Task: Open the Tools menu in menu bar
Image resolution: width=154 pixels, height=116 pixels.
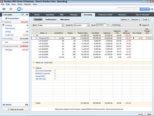Action: tap(20, 4)
